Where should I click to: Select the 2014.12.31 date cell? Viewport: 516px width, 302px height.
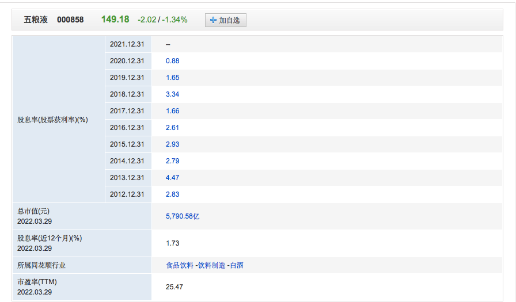click(x=128, y=161)
